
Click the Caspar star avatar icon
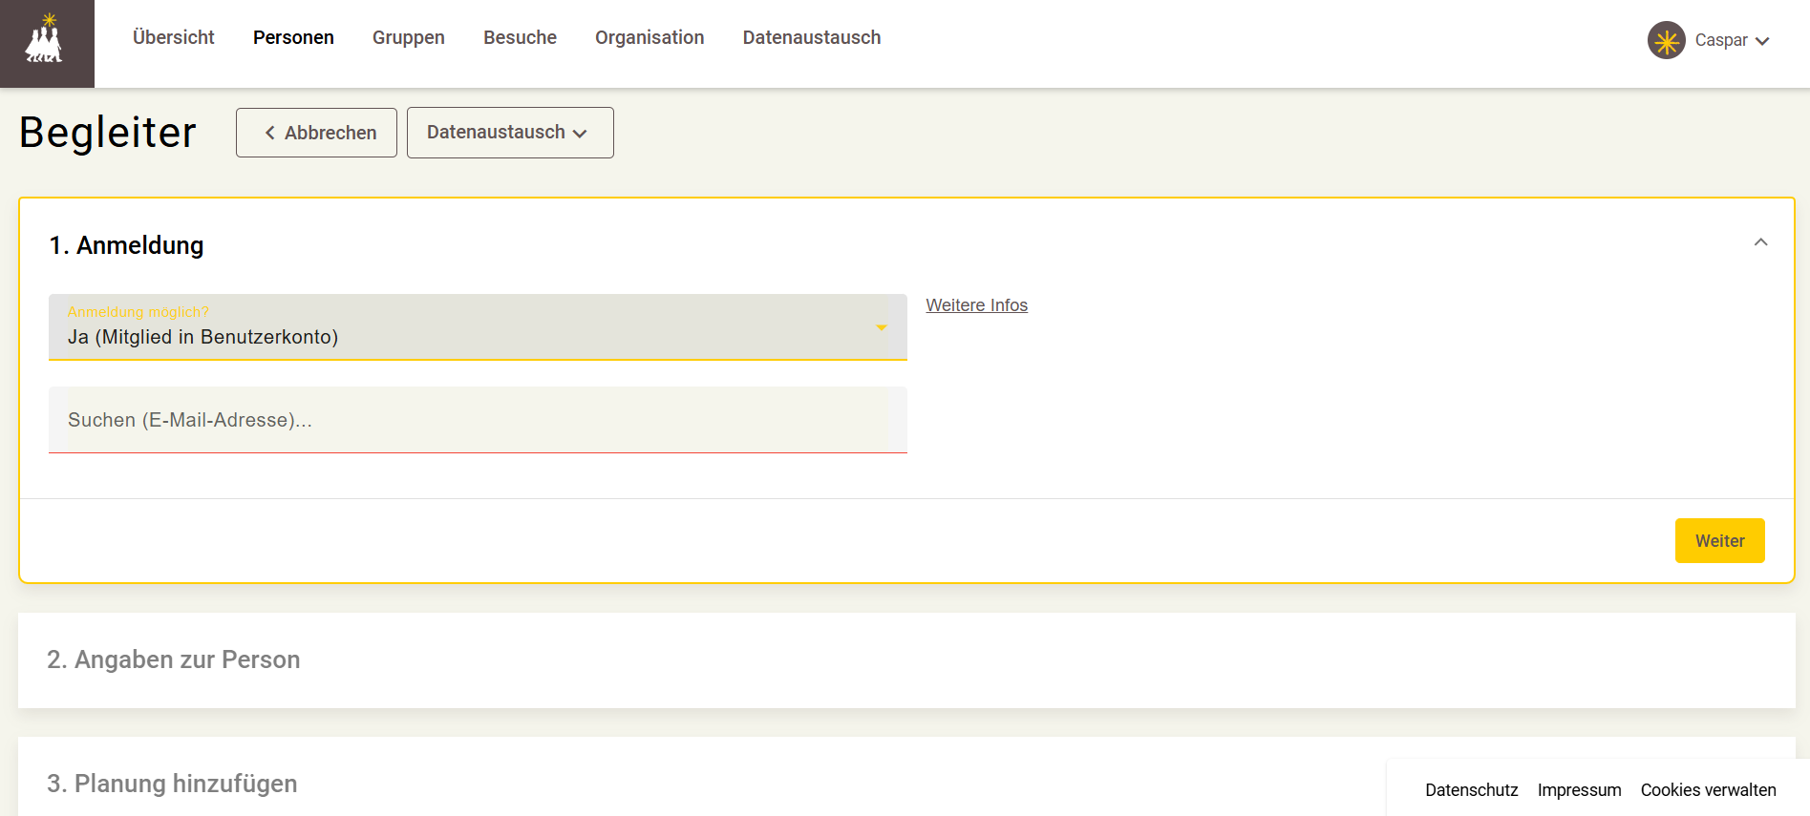[x=1666, y=40]
